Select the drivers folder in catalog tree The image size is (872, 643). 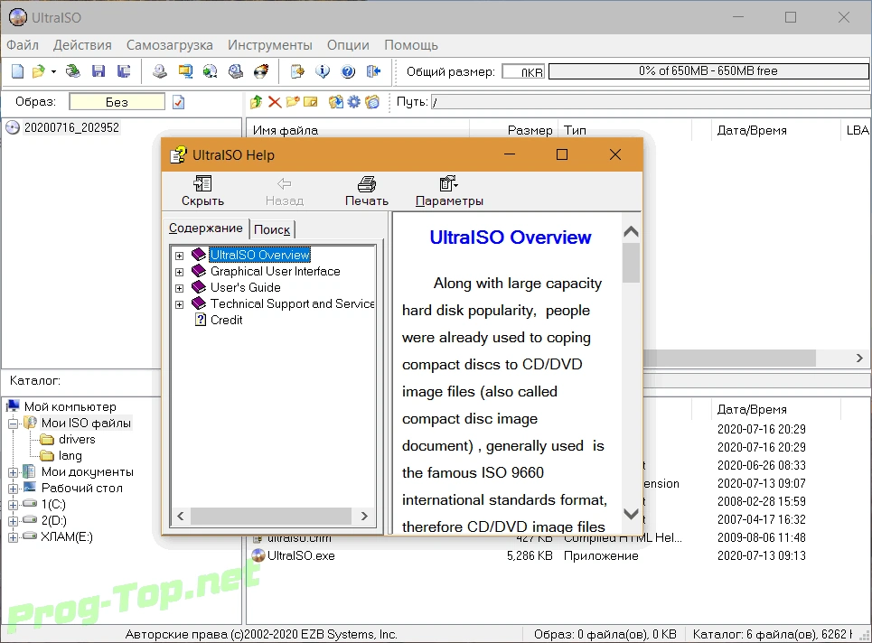pyautogui.click(x=77, y=440)
